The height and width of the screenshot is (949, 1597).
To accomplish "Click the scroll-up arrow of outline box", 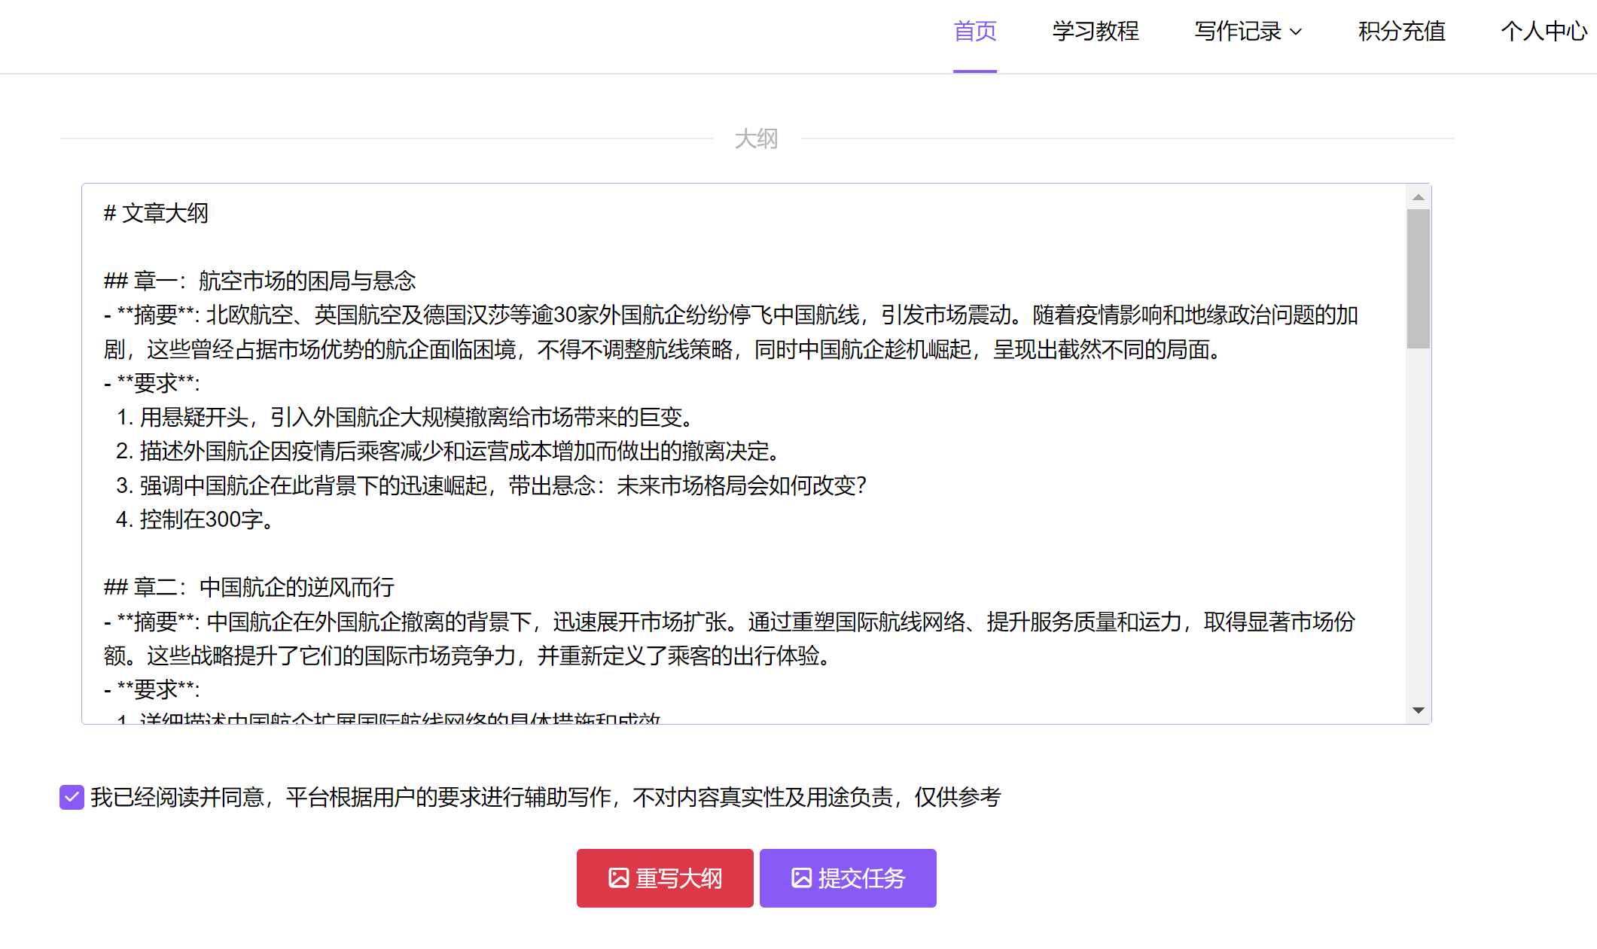I will (1418, 197).
